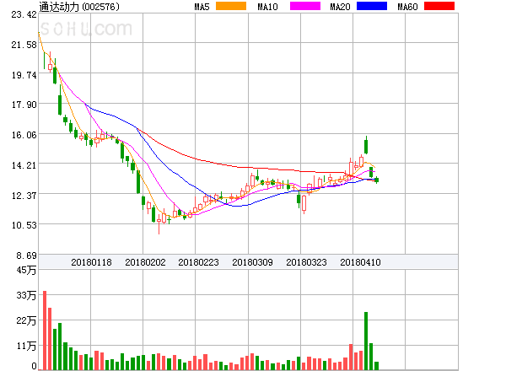Click the 19.74 price axis label
506x371 pixels.
coord(24,75)
